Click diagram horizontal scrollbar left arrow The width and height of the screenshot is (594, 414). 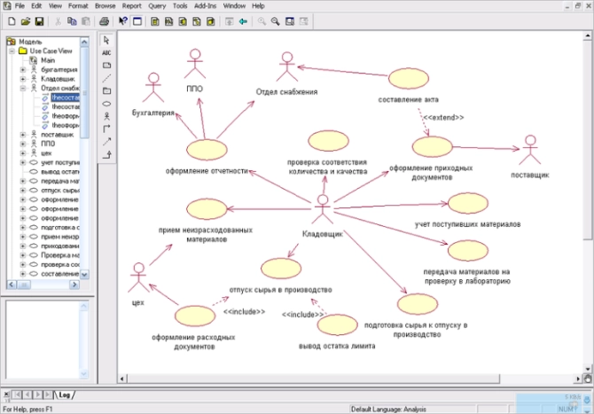click(x=122, y=379)
